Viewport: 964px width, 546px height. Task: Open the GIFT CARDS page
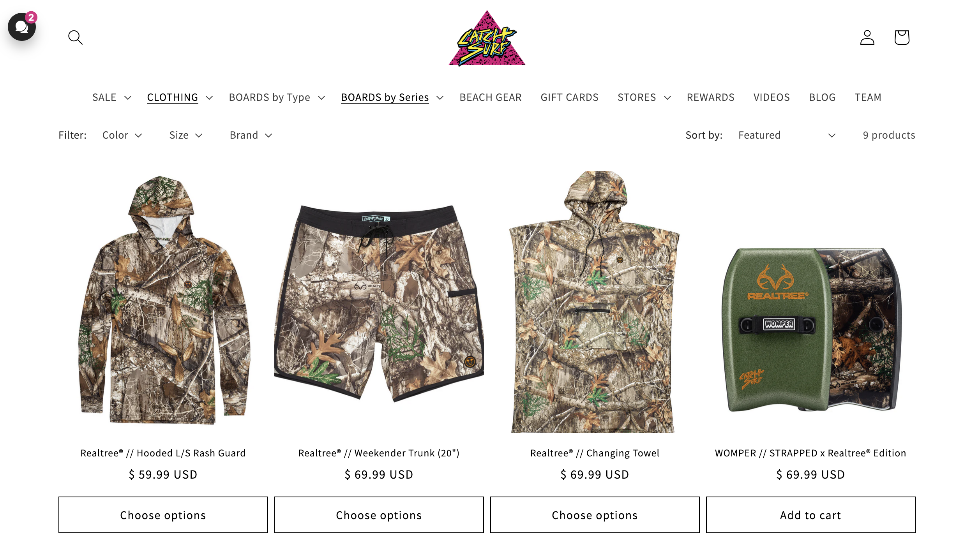tap(569, 97)
